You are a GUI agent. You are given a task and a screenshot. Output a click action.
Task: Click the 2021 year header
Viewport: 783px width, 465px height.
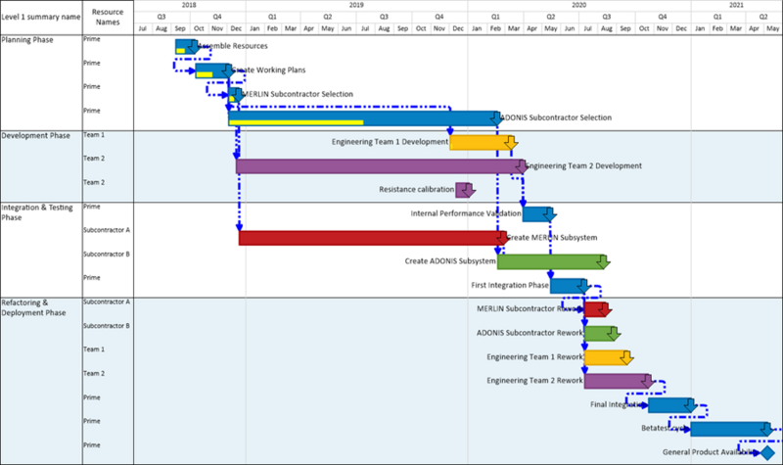(736, 5)
